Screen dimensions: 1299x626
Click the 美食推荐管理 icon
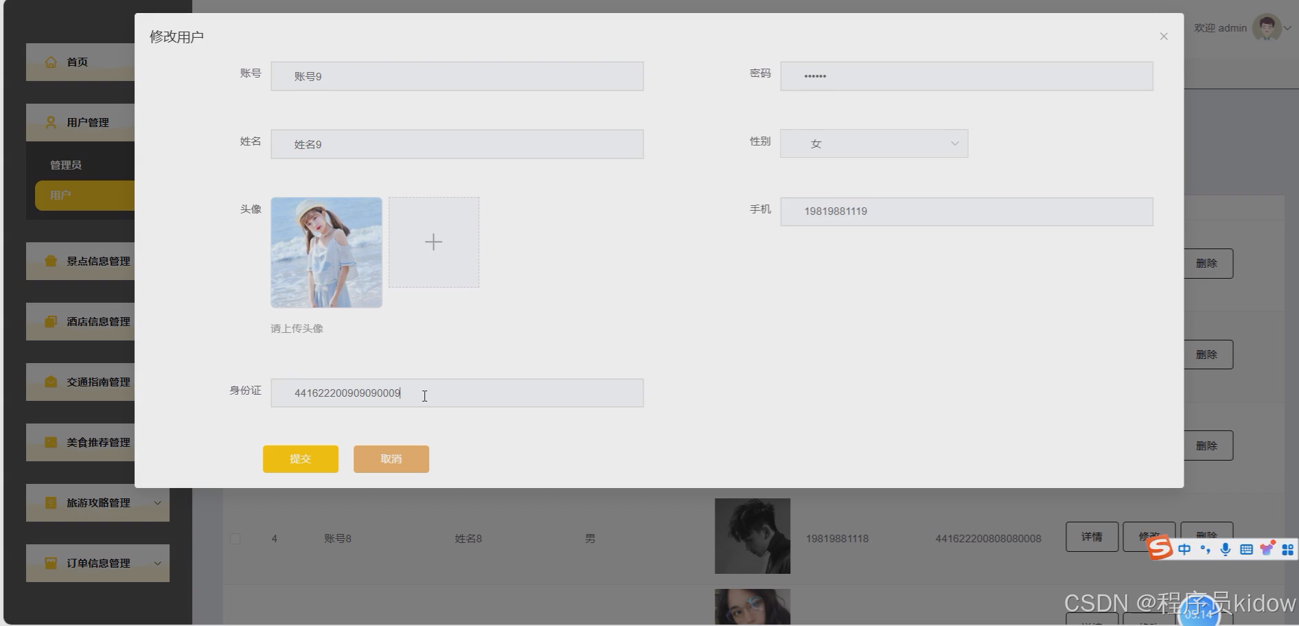[51, 442]
